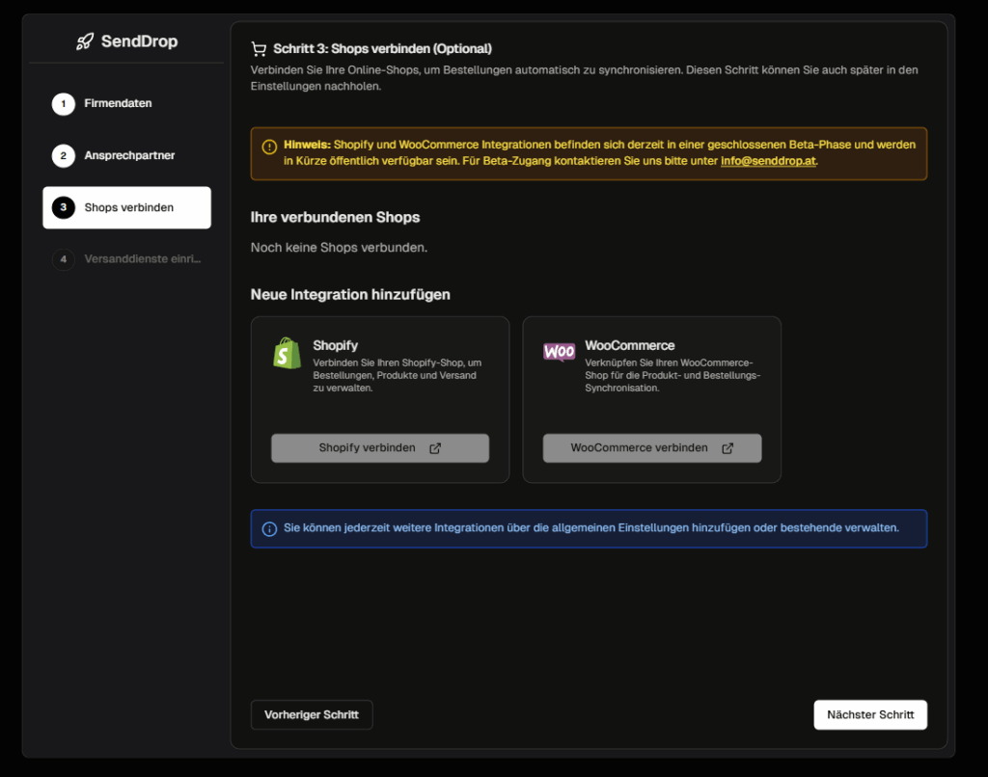Click the external link icon in Shopify verbinden

pos(435,448)
